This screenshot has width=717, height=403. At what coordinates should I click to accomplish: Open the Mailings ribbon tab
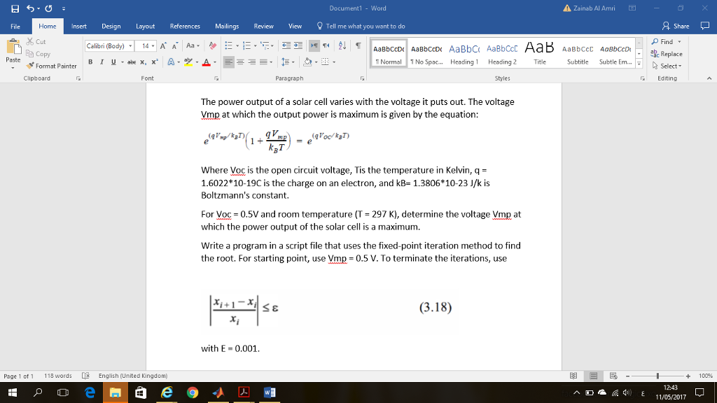[227, 26]
